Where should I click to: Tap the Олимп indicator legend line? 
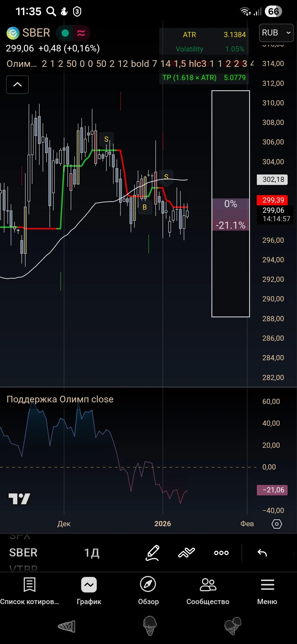(129, 64)
